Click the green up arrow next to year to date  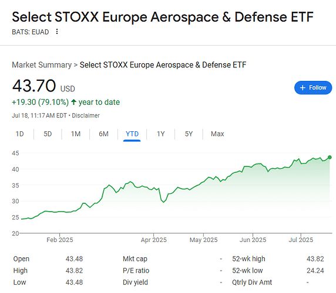[x=73, y=102]
